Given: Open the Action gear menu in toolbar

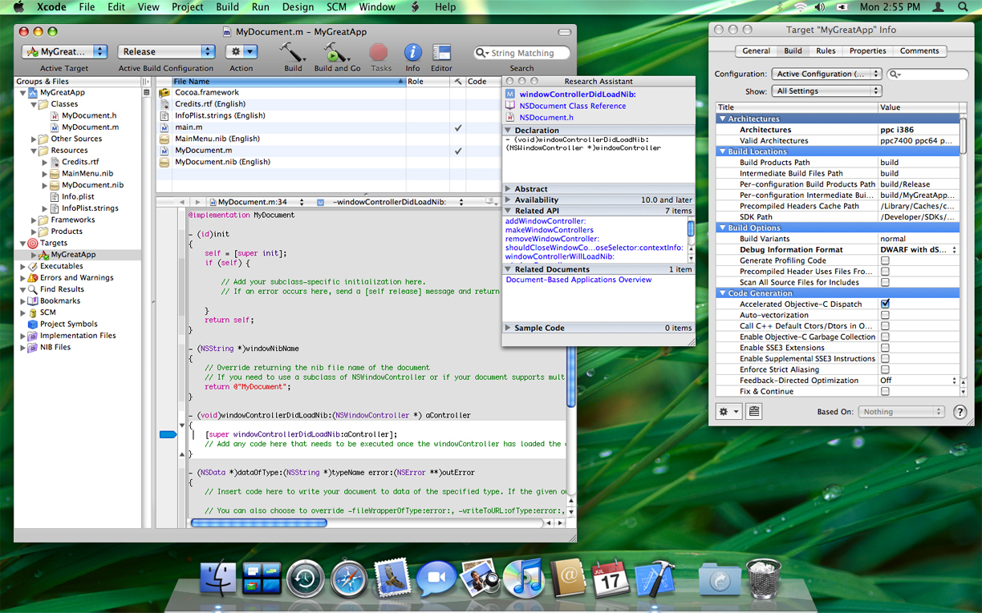Looking at the screenshot, I should click(x=241, y=51).
